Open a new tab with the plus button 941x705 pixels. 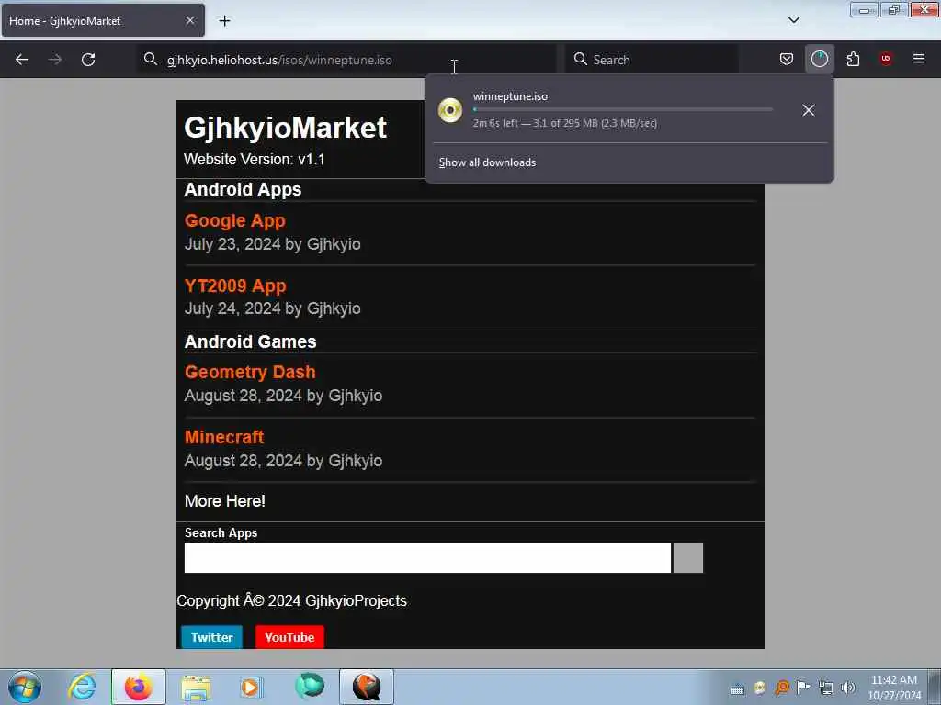(x=224, y=21)
